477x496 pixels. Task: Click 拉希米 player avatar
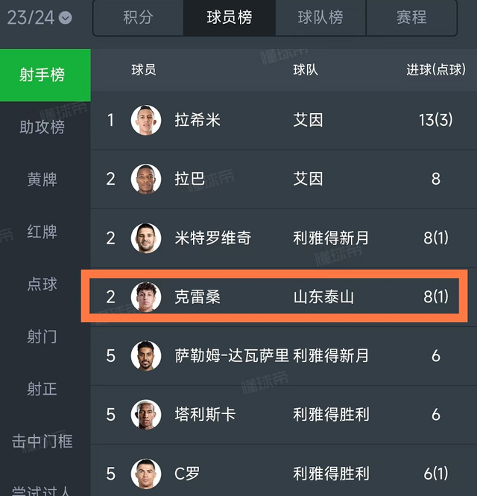point(146,120)
